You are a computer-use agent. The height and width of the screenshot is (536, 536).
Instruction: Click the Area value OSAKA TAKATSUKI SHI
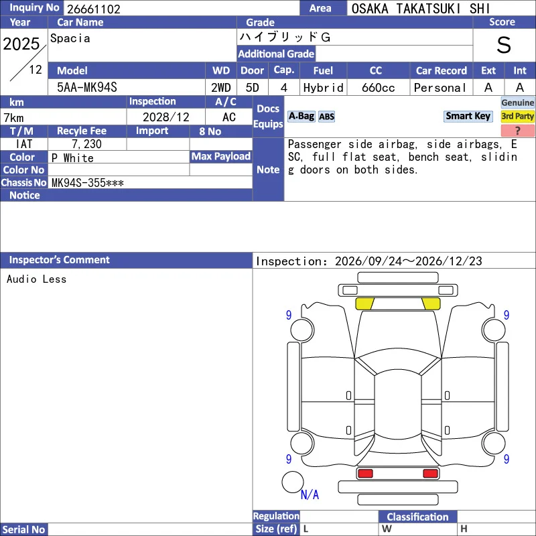point(421,9)
